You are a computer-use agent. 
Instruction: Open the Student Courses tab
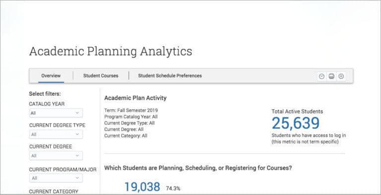(101, 75)
